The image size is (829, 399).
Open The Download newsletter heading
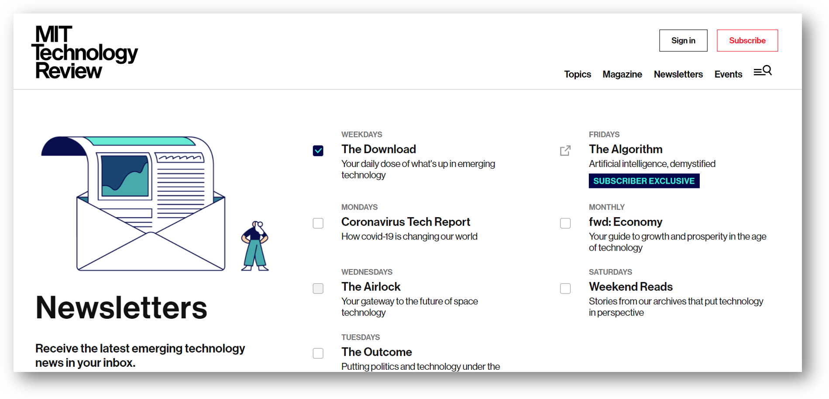point(378,149)
